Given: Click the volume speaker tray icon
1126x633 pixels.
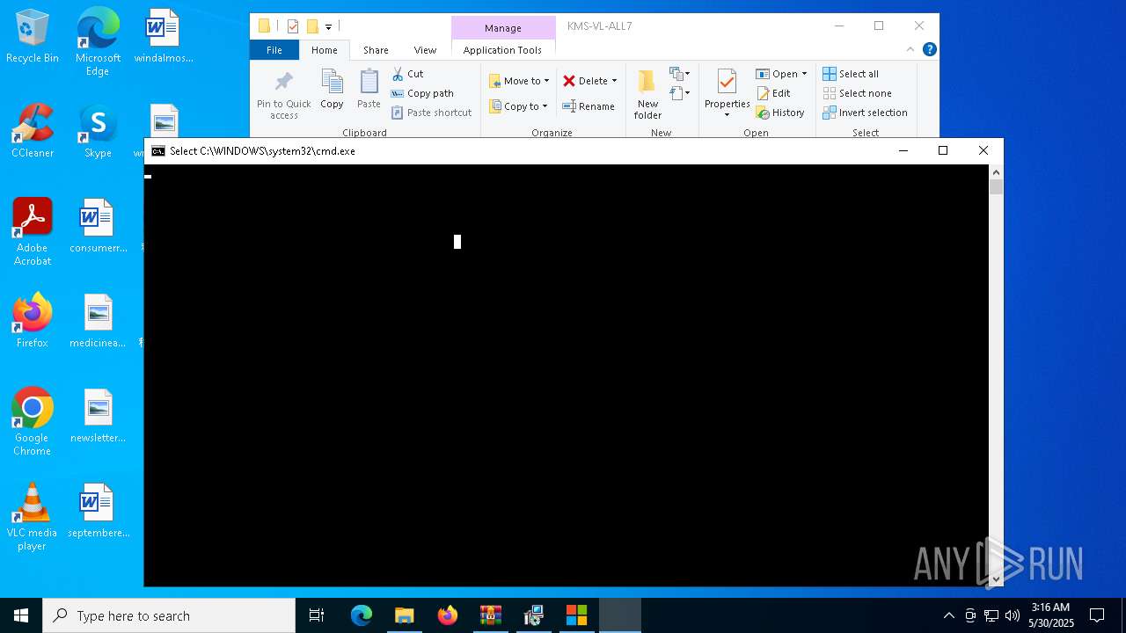Looking at the screenshot, I should [1012, 615].
